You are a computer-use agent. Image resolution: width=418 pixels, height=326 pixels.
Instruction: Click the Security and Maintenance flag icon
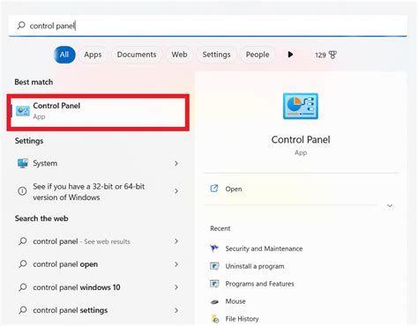pos(214,248)
